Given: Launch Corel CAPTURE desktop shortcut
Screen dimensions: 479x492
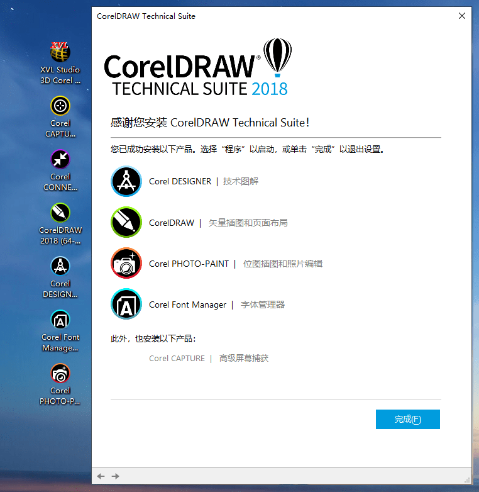Looking at the screenshot, I should [x=60, y=117].
